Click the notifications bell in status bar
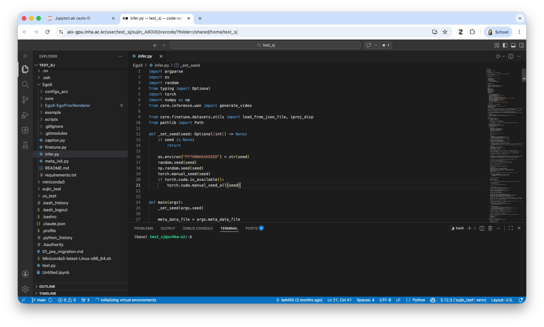Screen dimensions: 544x327 (521, 300)
